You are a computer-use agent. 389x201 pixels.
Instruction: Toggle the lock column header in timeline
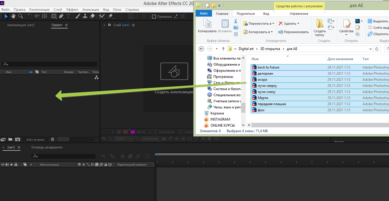point(16,164)
